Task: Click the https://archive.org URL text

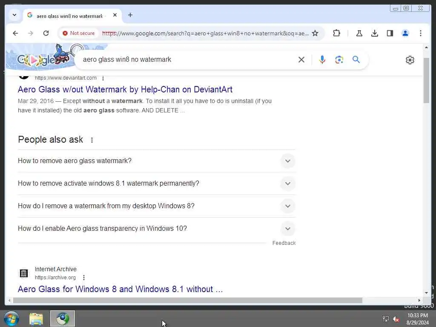Action: coord(55,278)
